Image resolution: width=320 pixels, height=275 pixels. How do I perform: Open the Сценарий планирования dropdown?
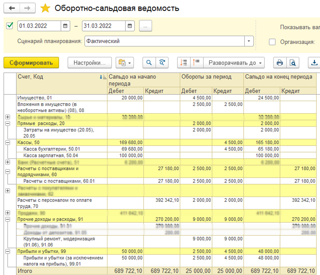249,41
